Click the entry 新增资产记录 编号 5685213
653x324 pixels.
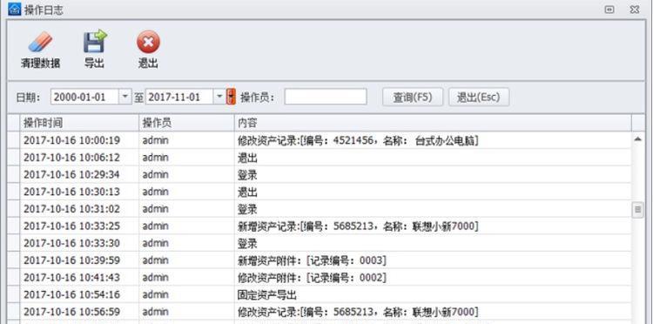(x=358, y=226)
